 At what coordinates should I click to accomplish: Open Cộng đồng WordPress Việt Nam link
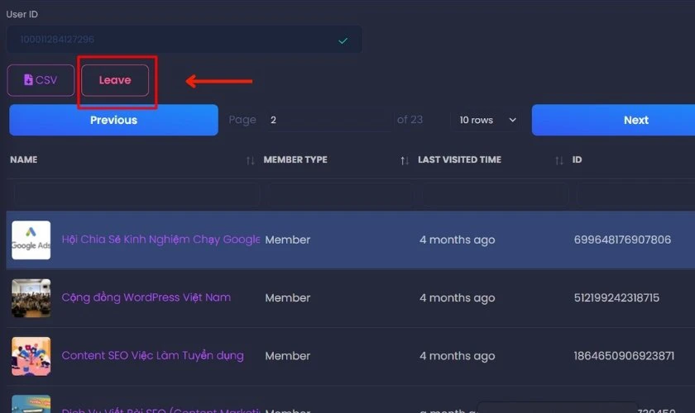[x=146, y=297]
